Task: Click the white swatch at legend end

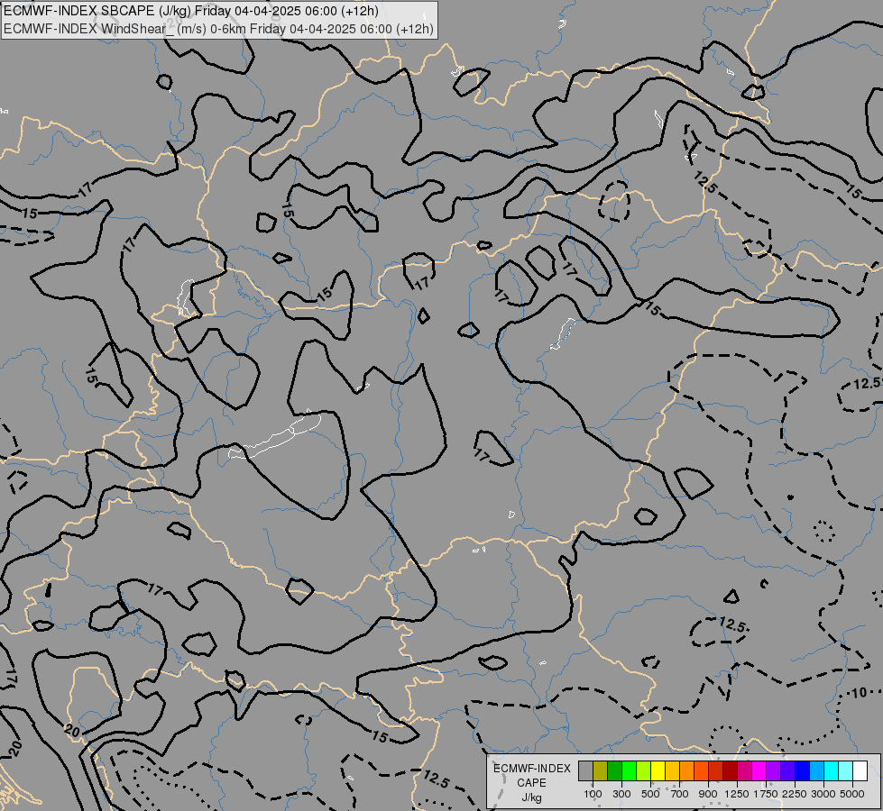Action: [x=860, y=771]
